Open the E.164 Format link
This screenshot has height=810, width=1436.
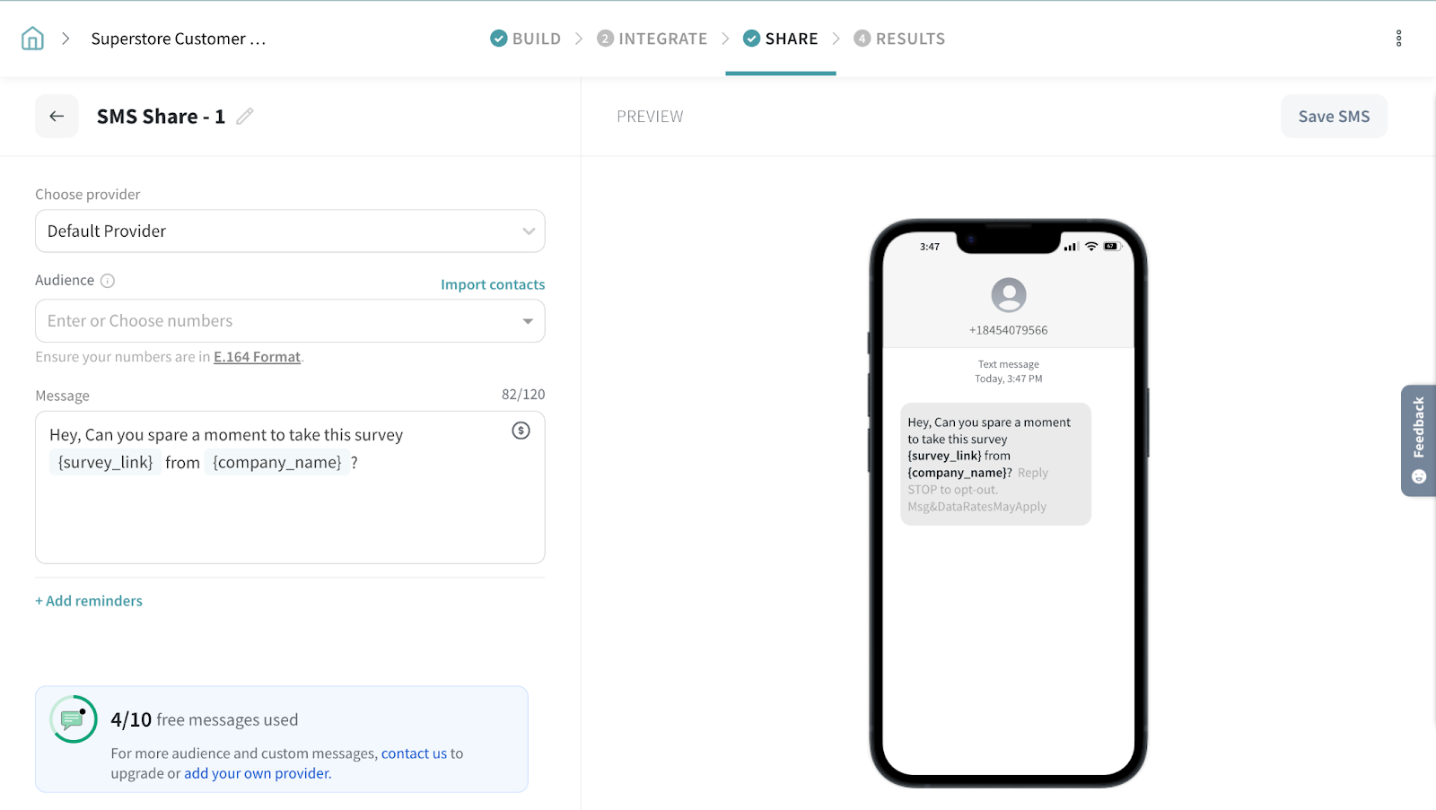click(x=257, y=357)
